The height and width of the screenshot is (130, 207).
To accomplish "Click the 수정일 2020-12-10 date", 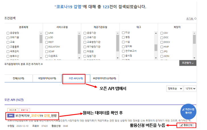I will pos(22,126).
